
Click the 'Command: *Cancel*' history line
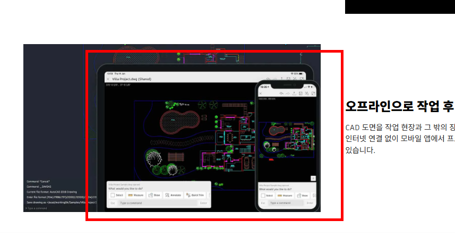pos(38,182)
